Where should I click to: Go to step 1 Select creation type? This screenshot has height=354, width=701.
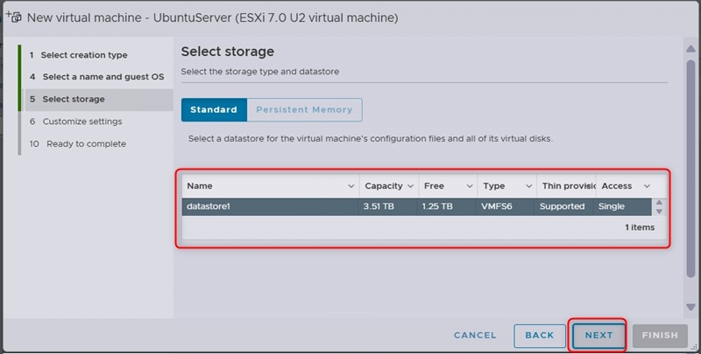(x=84, y=55)
